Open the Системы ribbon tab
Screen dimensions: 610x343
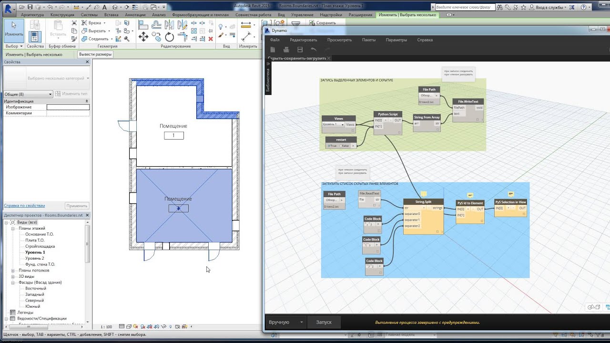89,15
